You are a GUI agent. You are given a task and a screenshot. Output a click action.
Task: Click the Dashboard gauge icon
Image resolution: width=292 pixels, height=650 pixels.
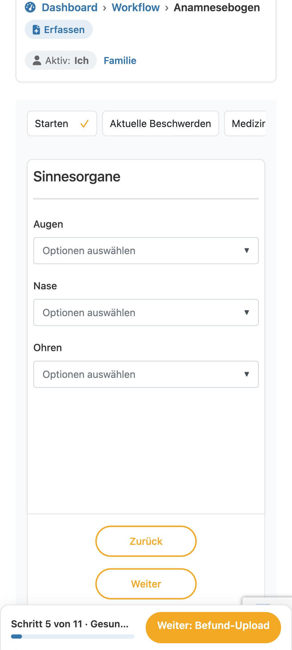[x=30, y=7]
